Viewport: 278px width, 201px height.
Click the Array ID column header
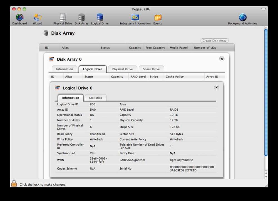212,76
